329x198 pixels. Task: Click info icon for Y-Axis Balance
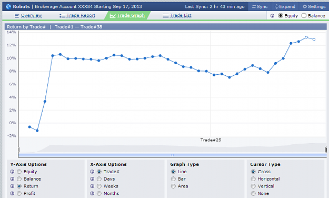(12, 179)
